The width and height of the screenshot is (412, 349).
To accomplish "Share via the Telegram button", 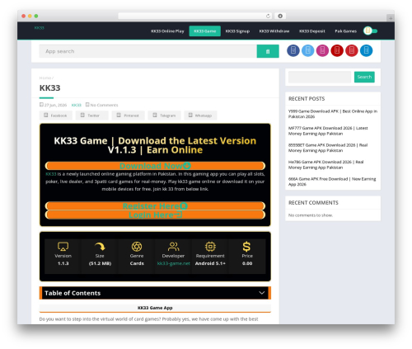I will (x=164, y=116).
